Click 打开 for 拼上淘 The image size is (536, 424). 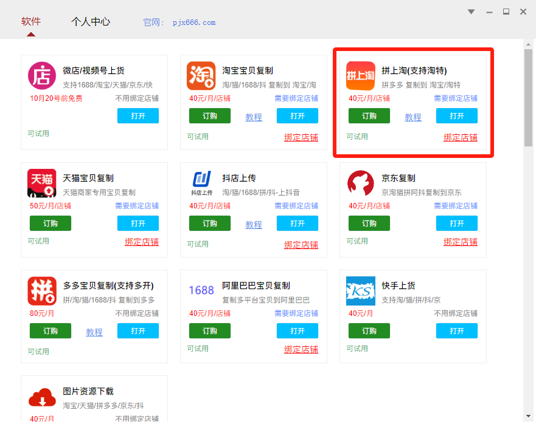pos(457,116)
